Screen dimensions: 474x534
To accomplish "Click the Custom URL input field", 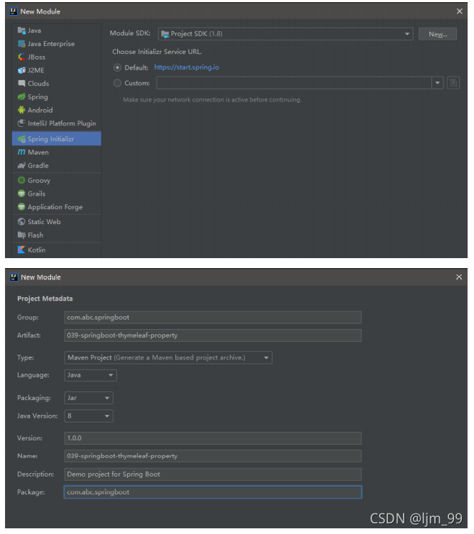I will (294, 83).
